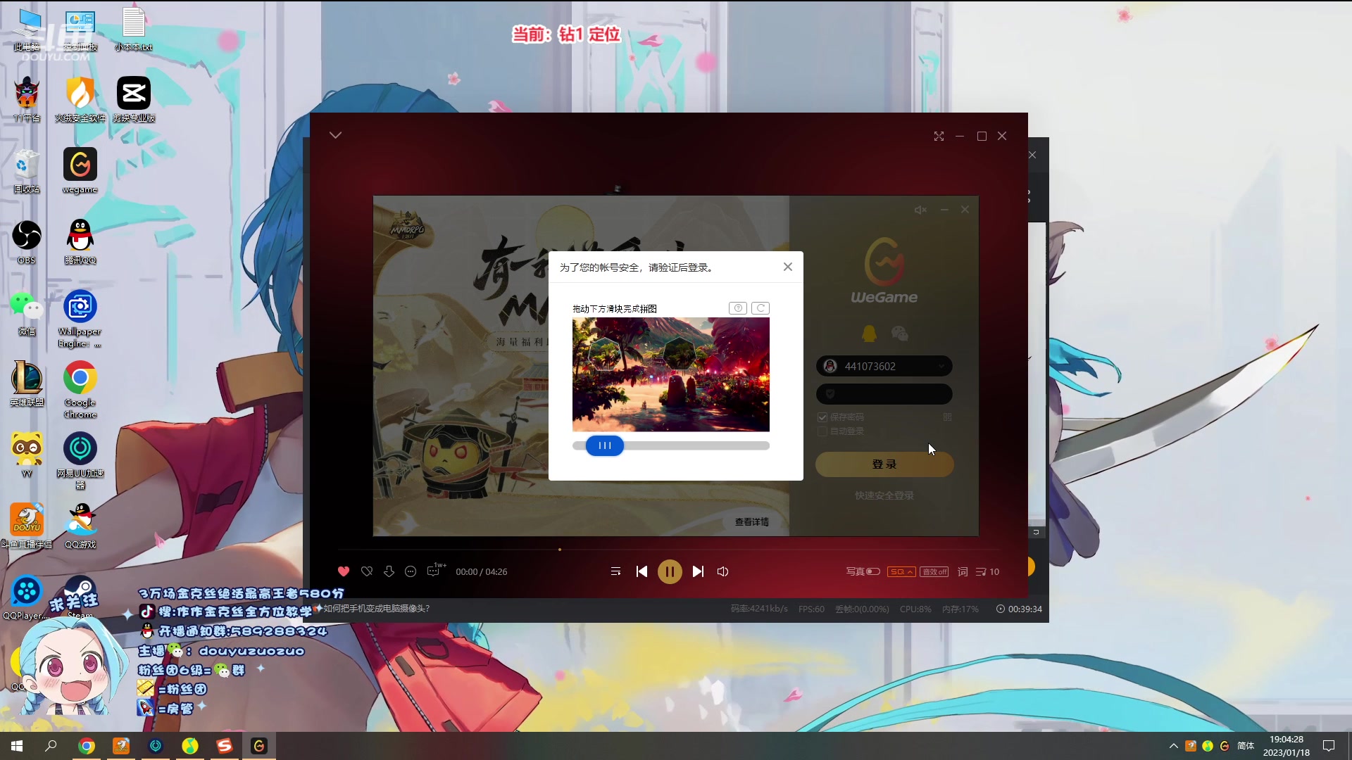Viewport: 1352px width, 760px height.
Task: Select QQ login penguin icon in WeGame
Action: 869,333
